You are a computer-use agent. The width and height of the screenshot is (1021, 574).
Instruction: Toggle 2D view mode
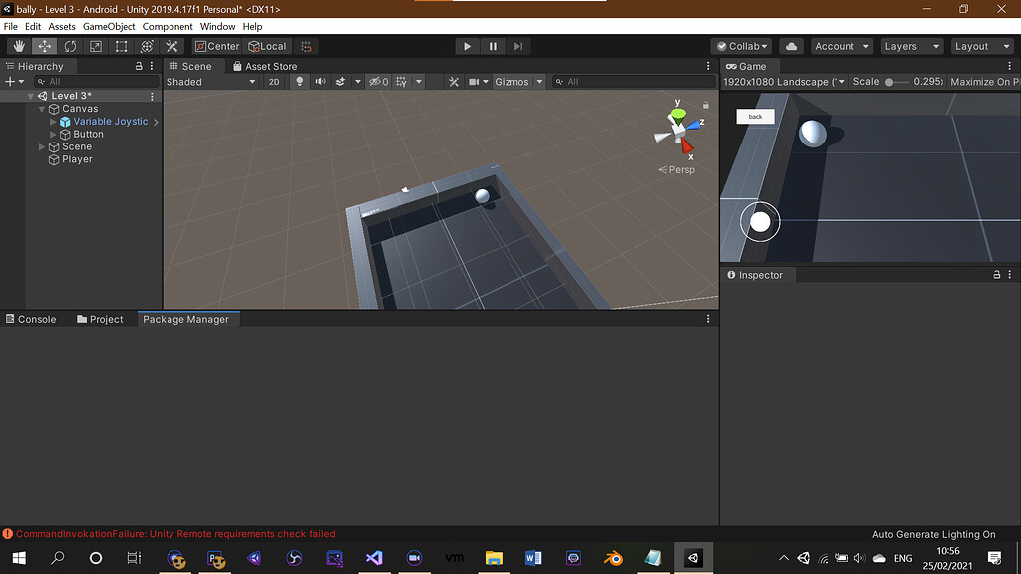274,81
